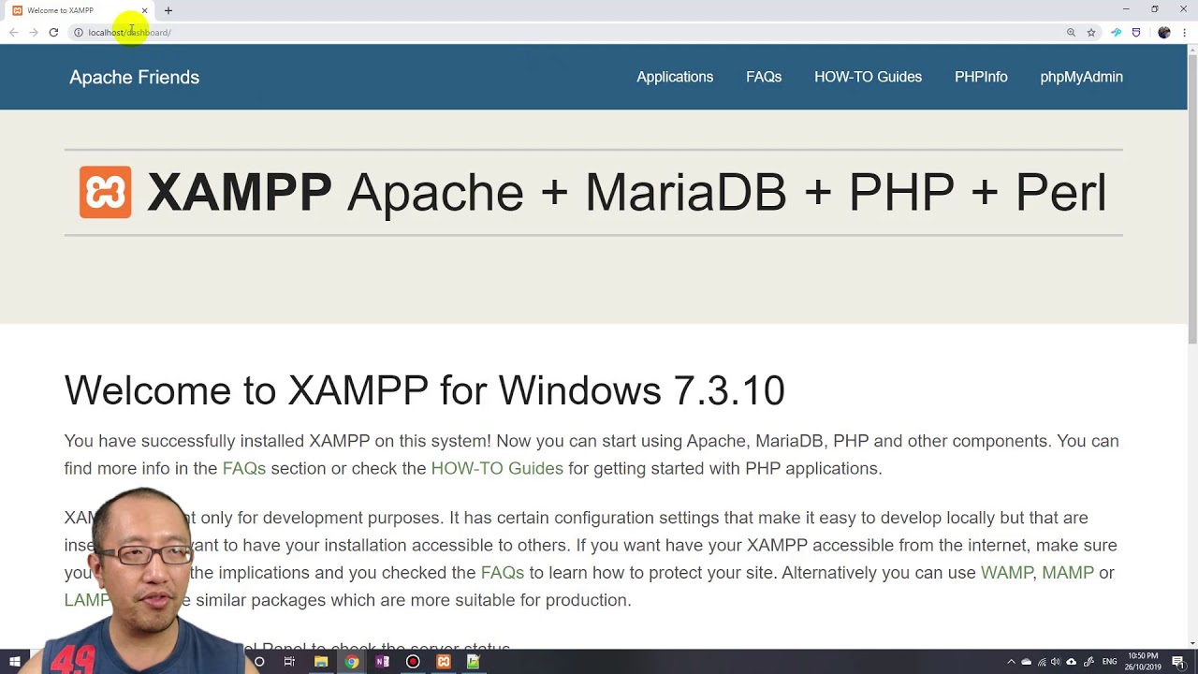Viewport: 1198px width, 674px height.
Task: Click the site info icon beside localhost
Action: tap(79, 33)
